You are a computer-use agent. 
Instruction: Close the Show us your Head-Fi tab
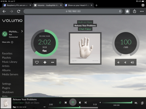91,5
